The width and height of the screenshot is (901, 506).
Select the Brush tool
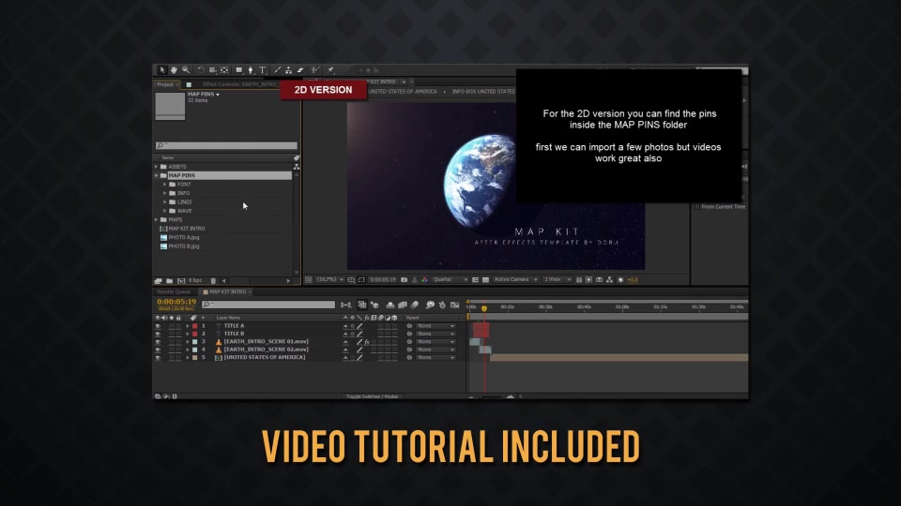pos(278,70)
